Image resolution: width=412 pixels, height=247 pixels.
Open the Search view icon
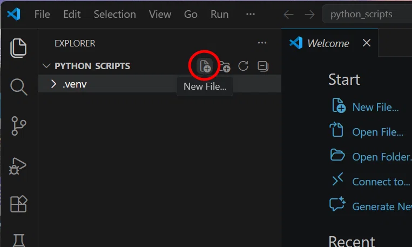tap(19, 87)
